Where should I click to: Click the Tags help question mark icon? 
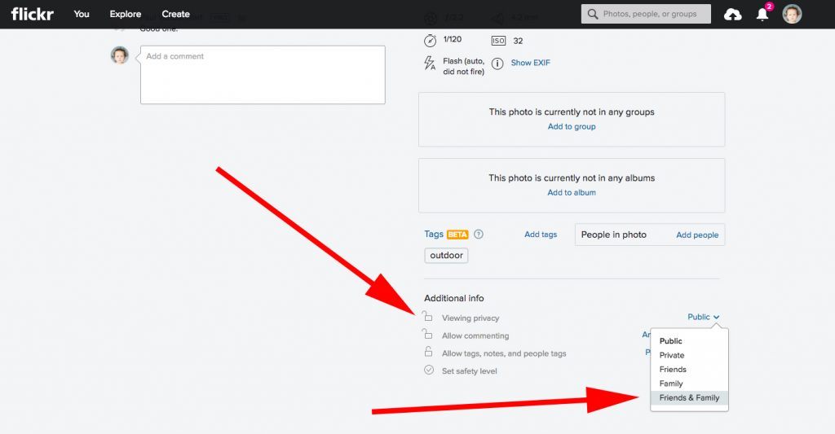point(479,235)
